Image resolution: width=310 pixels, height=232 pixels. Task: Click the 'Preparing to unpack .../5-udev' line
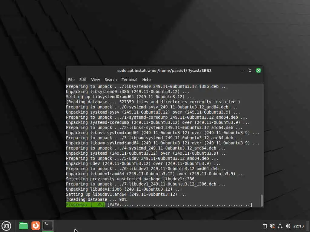142,158
